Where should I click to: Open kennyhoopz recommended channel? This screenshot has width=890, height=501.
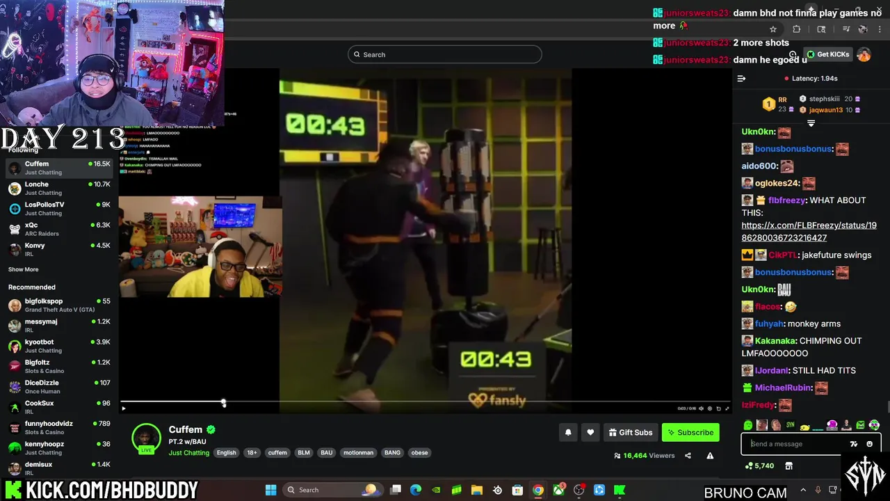[x=59, y=447]
